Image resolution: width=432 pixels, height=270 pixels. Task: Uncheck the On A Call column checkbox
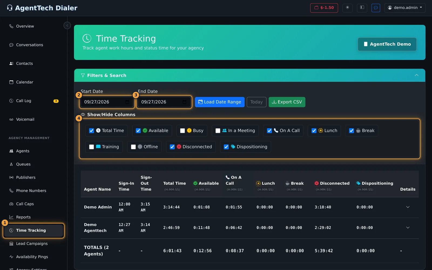pyautogui.click(x=269, y=131)
